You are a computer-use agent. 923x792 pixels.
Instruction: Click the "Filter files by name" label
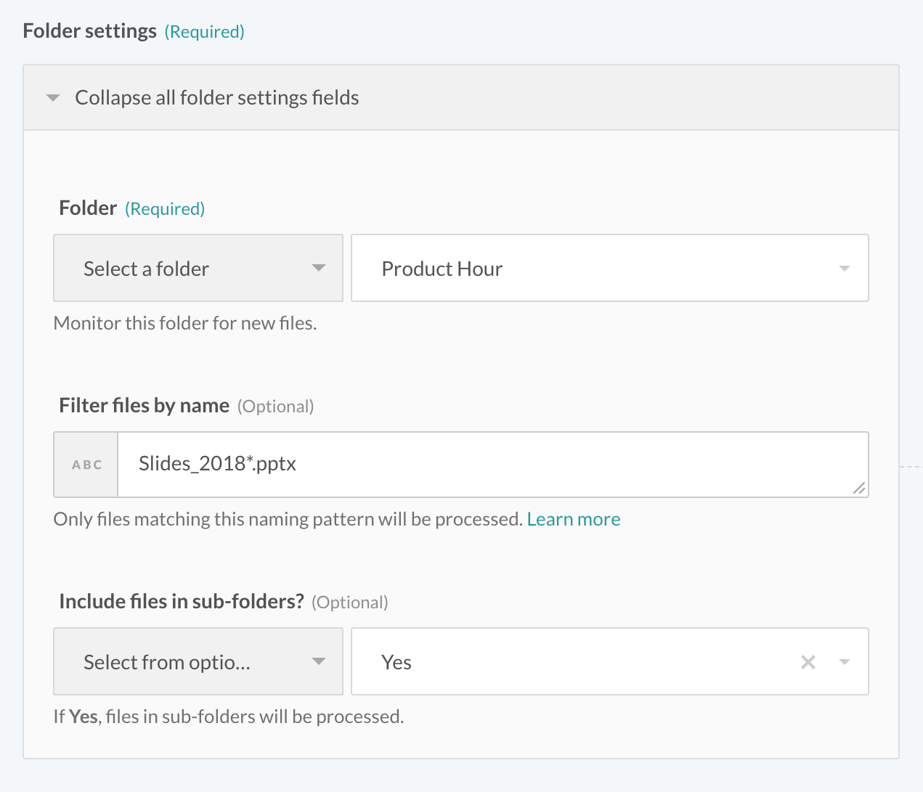[x=144, y=406]
